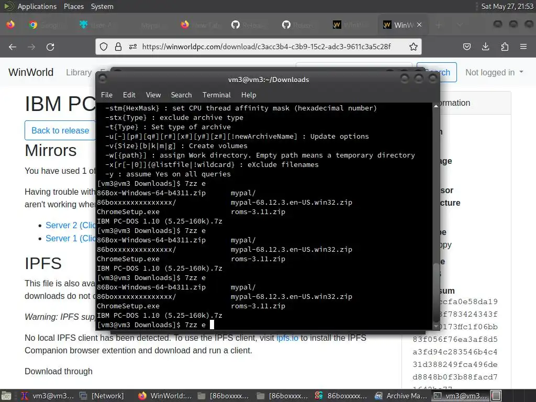Open the Library link on WinWorld

coord(79,72)
